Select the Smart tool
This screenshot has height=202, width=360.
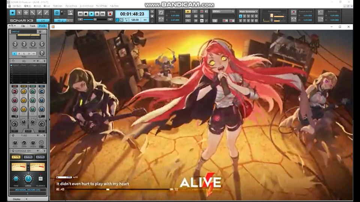12,13
